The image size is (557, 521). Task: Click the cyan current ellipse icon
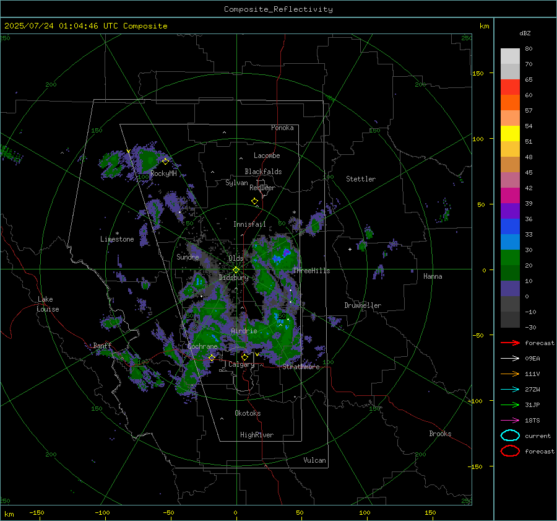pos(510,436)
